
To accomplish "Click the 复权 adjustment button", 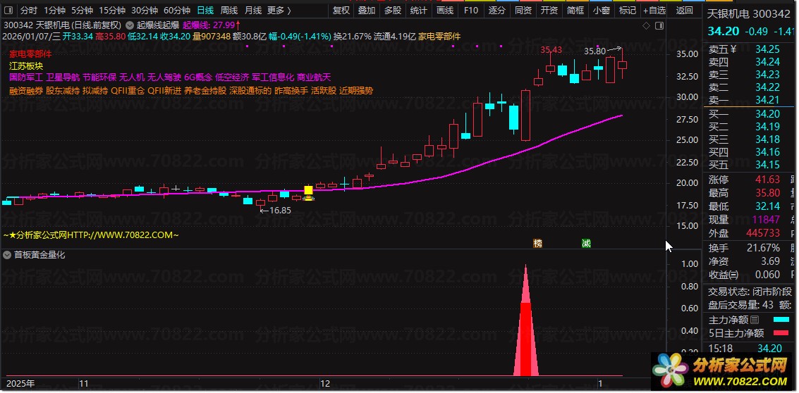I will [341, 10].
